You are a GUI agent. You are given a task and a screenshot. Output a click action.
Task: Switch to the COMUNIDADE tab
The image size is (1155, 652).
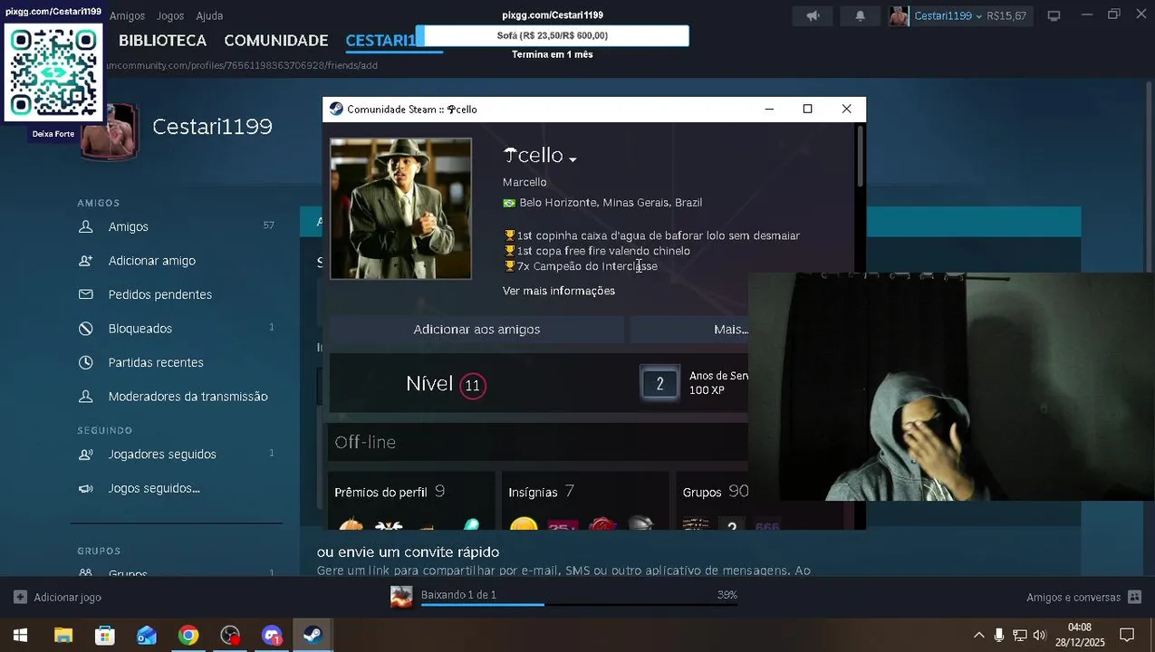point(275,40)
